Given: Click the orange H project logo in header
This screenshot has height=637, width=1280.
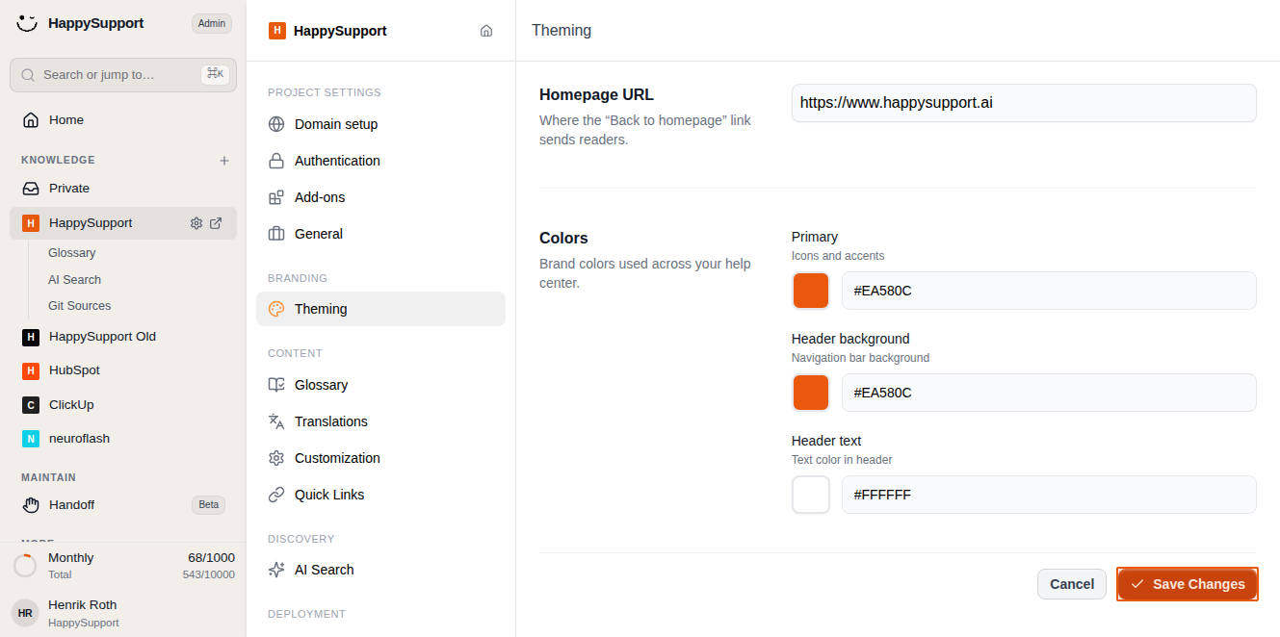Looking at the screenshot, I should coord(276,31).
